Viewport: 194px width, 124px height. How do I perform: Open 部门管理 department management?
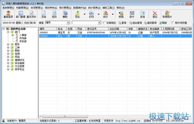click(20, 14)
